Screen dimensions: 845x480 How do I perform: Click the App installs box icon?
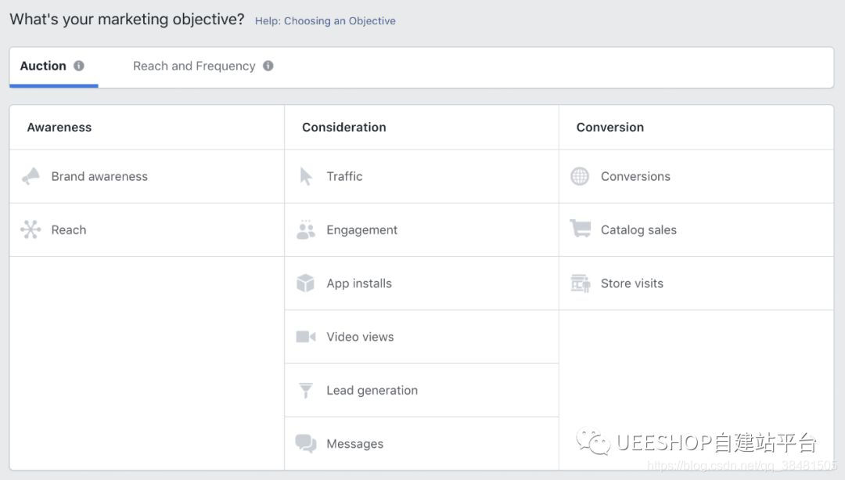point(306,283)
